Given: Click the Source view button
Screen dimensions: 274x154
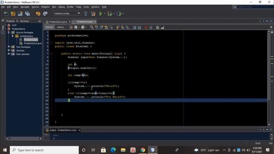Looking at the screenshot, I should [x=49, y=27].
